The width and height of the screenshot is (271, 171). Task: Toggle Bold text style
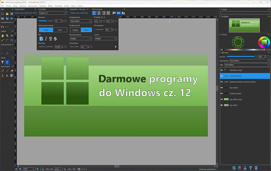(41, 39)
